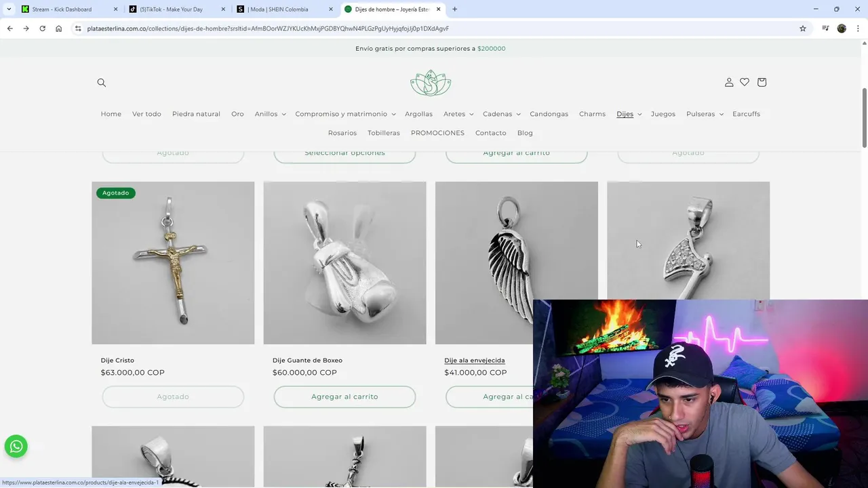This screenshot has height=488, width=868.
Task: Open the Dije ala envejecida link
Action: click(x=475, y=361)
